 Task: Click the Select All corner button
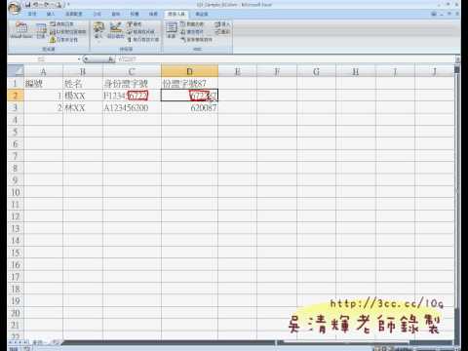(x=16, y=71)
